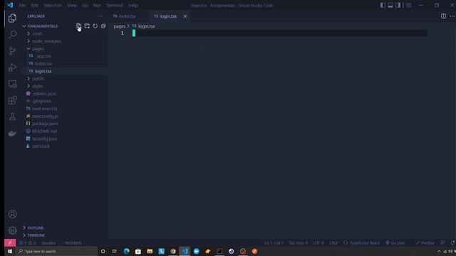Change CRLF end of line sequence
The height and width of the screenshot is (256, 456).
333,242
